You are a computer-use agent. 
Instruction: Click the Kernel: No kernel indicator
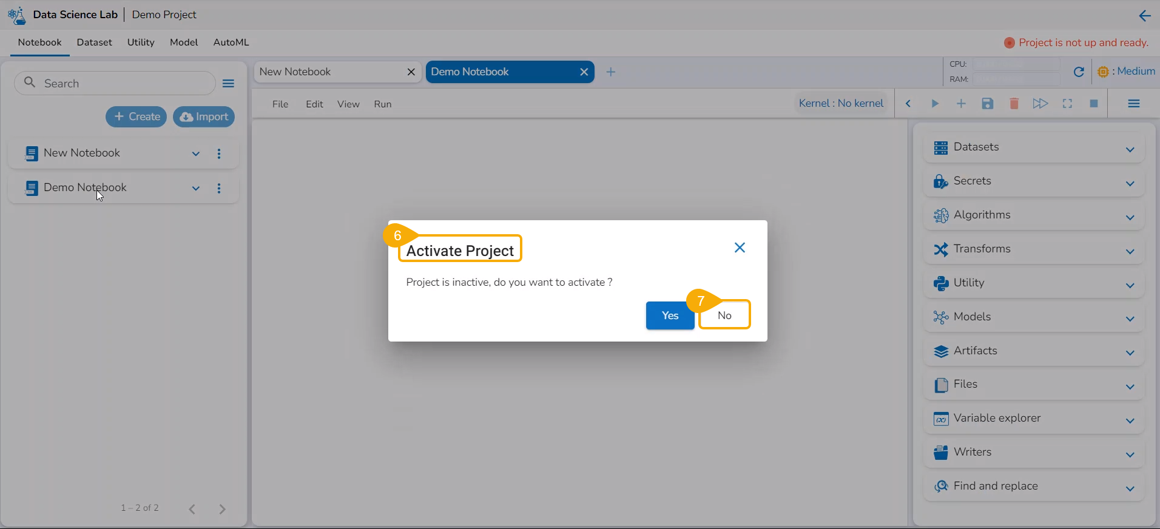coord(841,103)
